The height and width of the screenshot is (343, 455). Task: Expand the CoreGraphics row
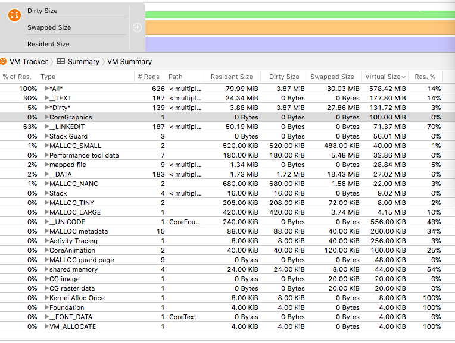click(x=46, y=117)
